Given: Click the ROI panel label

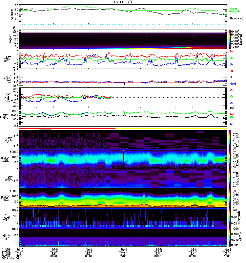Looking at the screenshot, I should [x=14, y=27].
